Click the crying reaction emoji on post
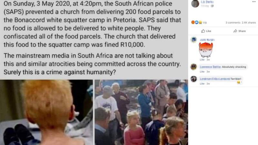The height and width of the screenshot is (145, 258). click(x=200, y=23)
